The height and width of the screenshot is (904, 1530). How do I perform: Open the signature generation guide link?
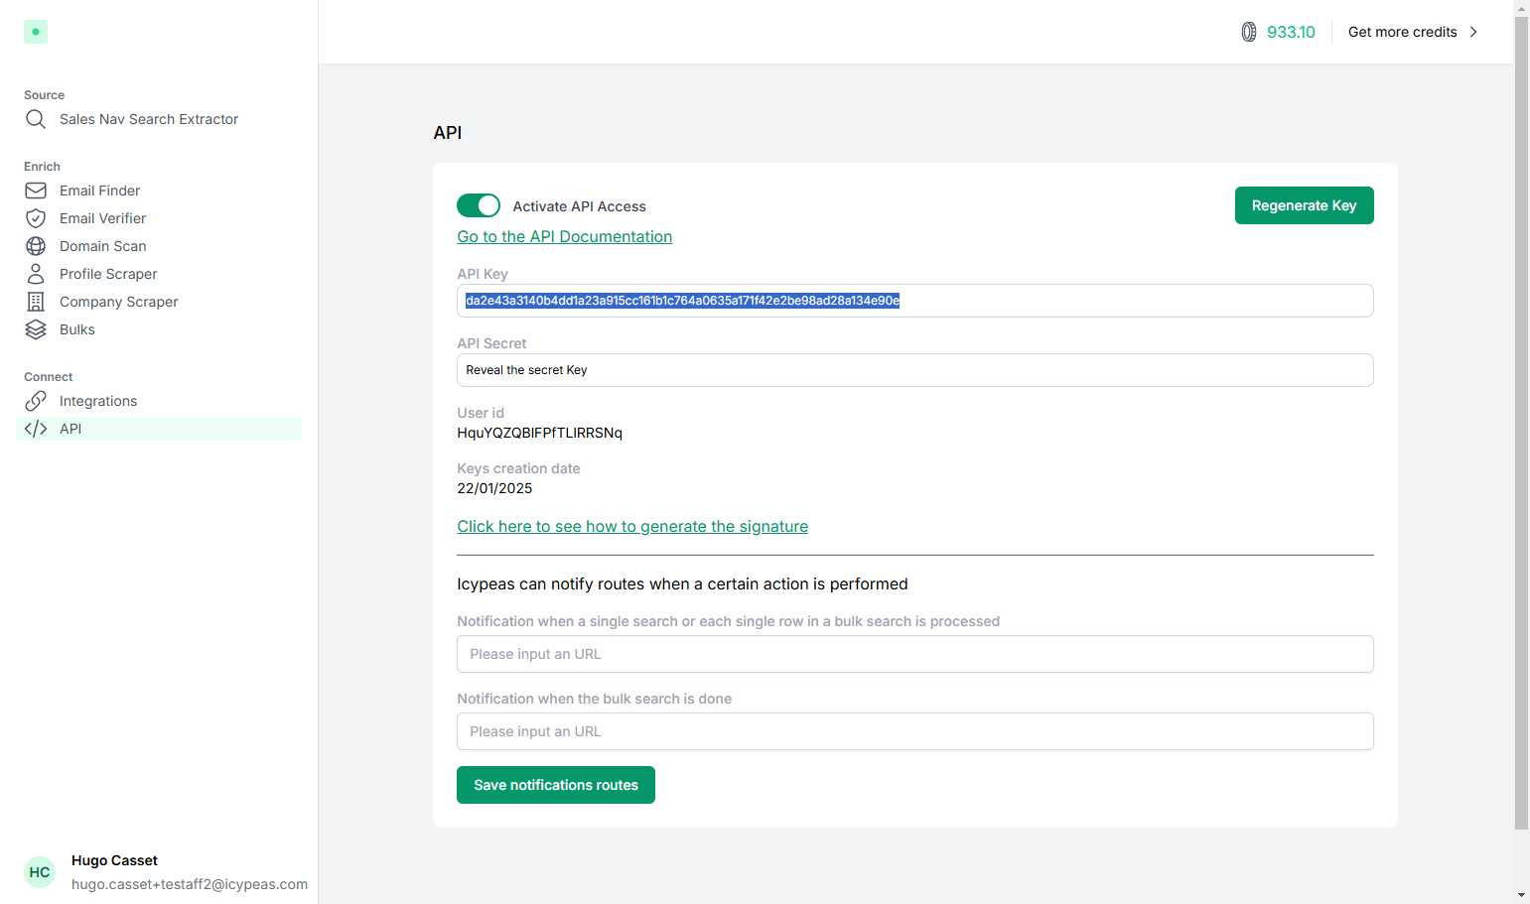(632, 526)
